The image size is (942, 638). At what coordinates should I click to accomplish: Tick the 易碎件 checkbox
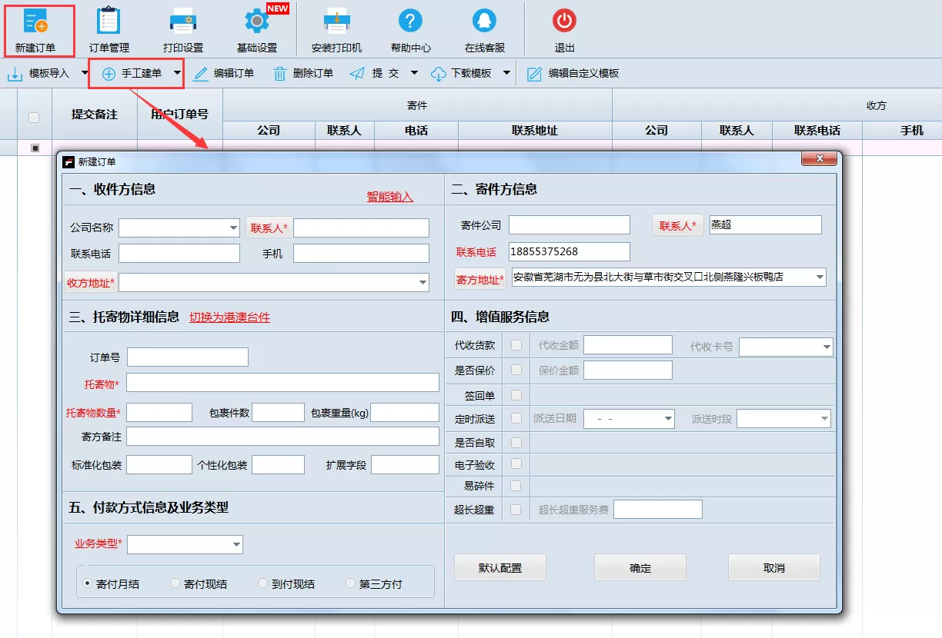point(516,486)
